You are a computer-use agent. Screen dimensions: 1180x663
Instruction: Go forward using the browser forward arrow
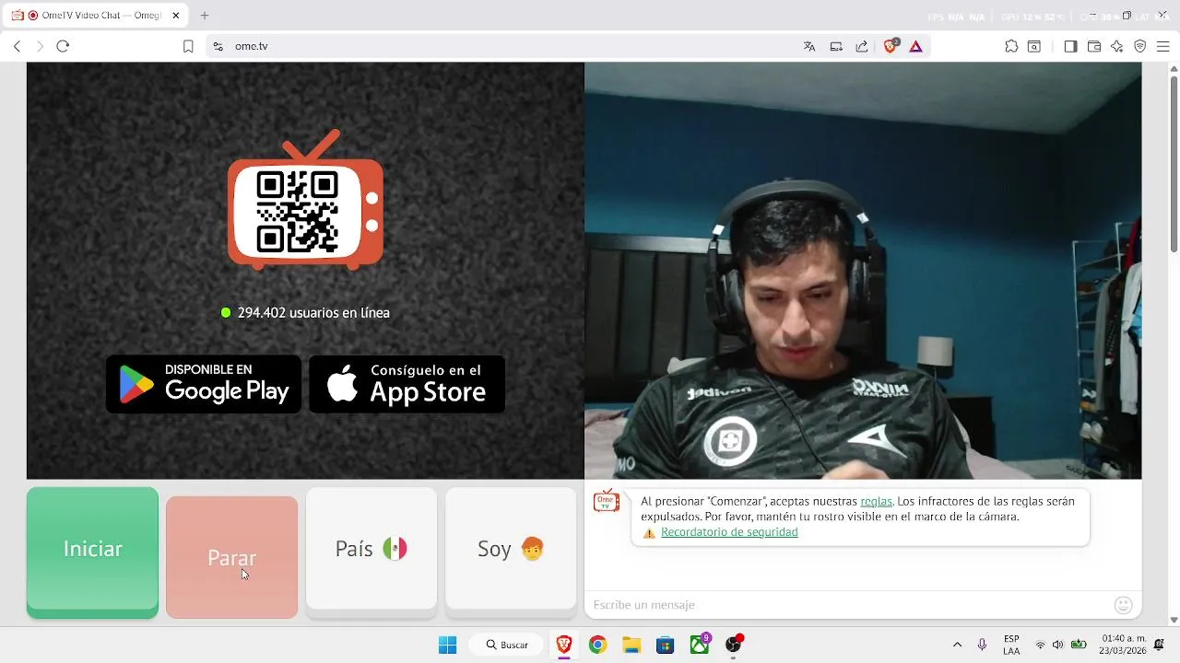(x=40, y=46)
